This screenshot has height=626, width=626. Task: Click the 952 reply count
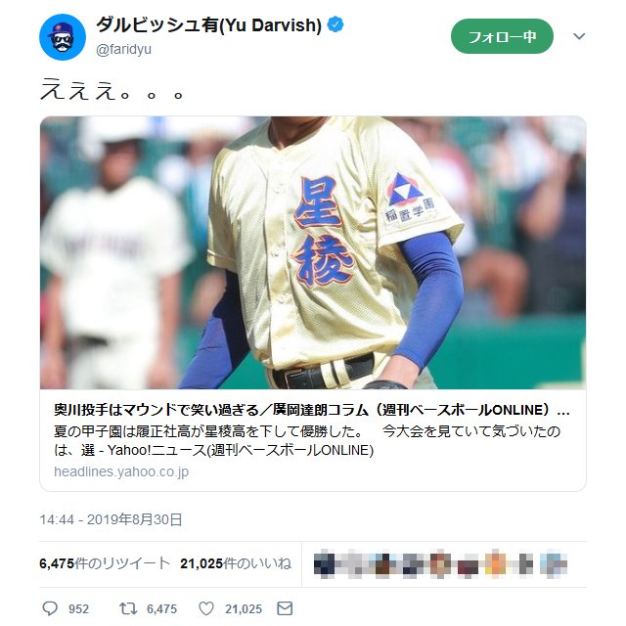pos(78,608)
